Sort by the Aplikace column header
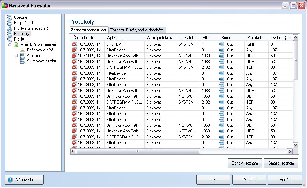This screenshot has width=307, height=188. (x=124, y=38)
